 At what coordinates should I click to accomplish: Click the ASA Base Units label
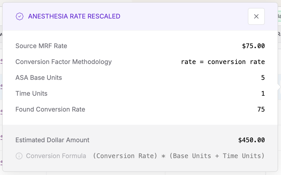pyautogui.click(x=39, y=78)
